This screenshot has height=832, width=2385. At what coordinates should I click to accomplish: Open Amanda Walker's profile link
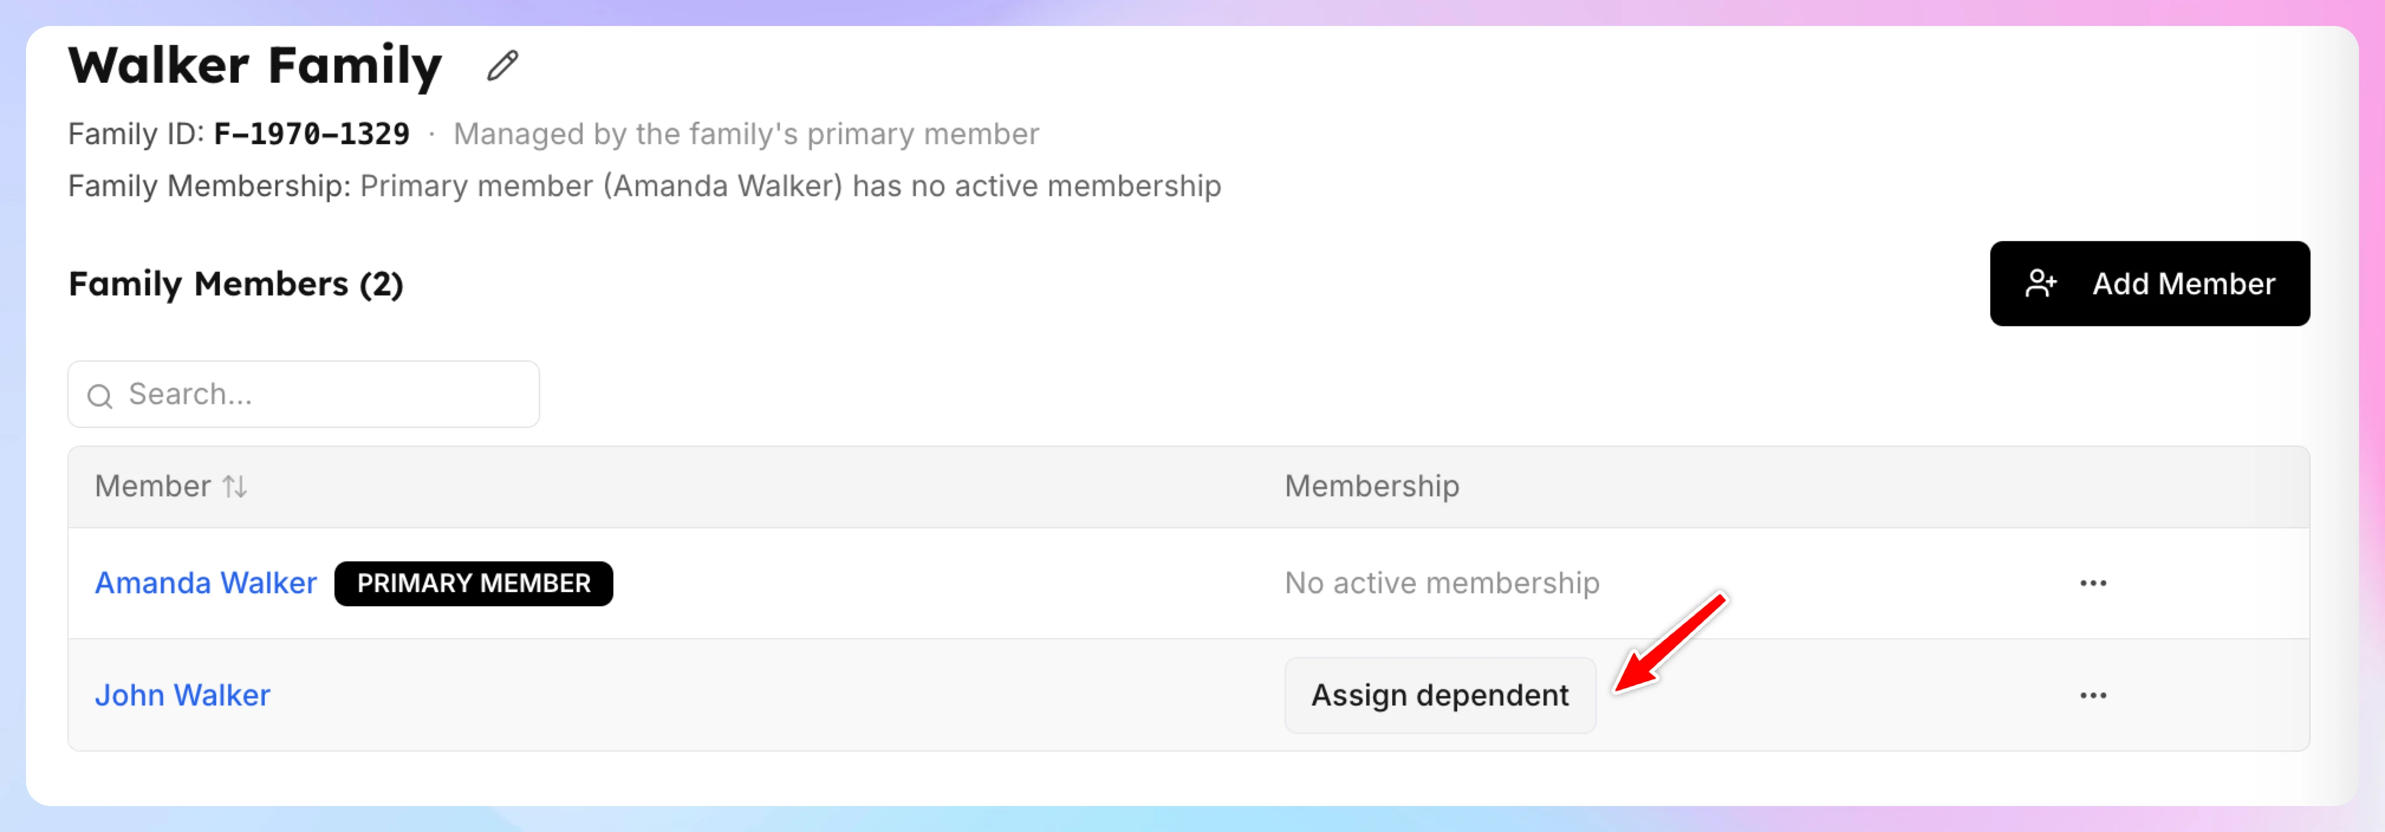click(206, 583)
